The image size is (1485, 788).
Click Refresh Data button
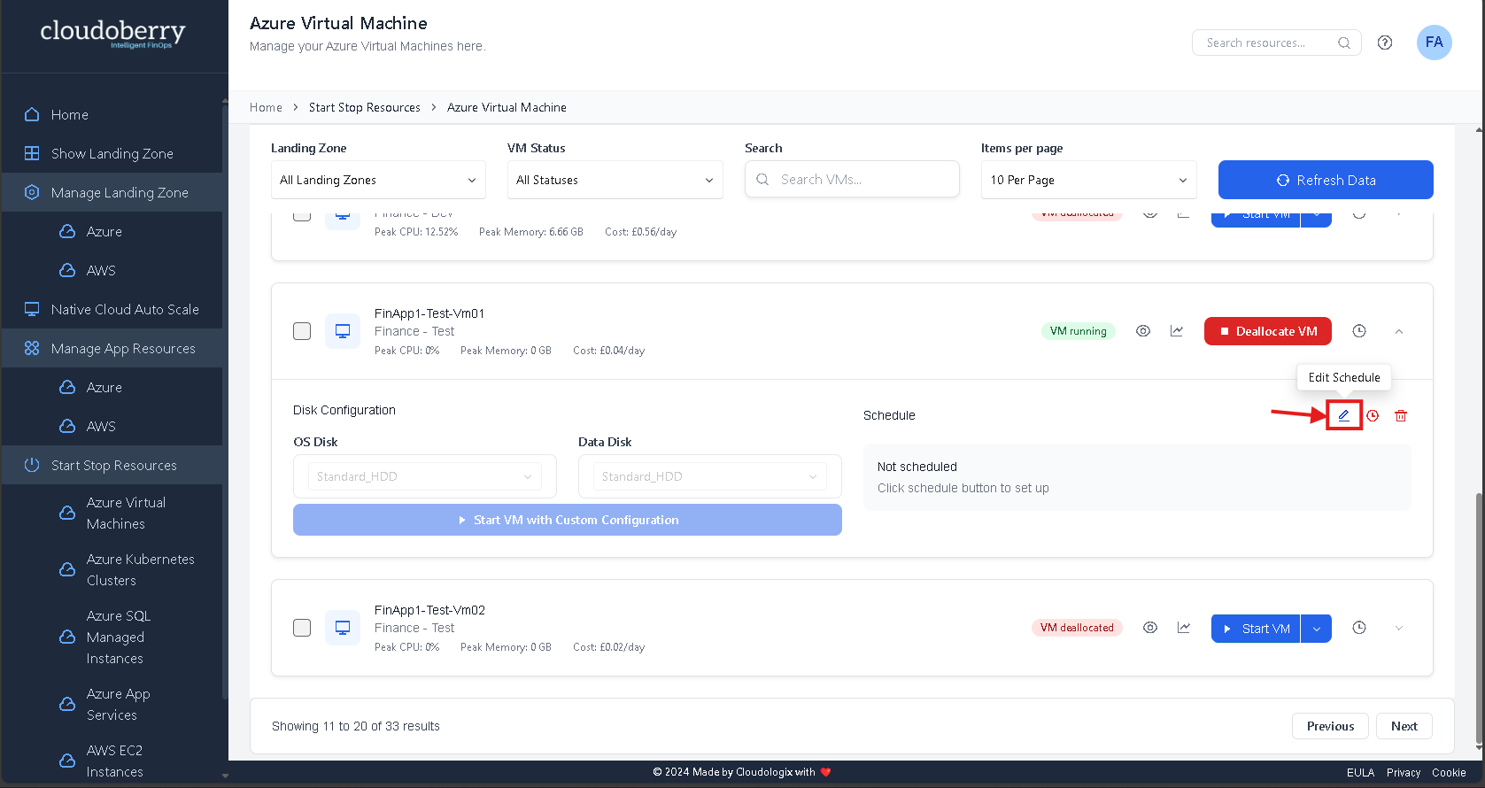point(1326,180)
